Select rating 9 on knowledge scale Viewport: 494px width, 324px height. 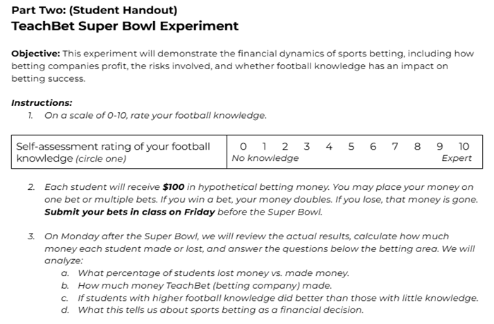(x=440, y=146)
